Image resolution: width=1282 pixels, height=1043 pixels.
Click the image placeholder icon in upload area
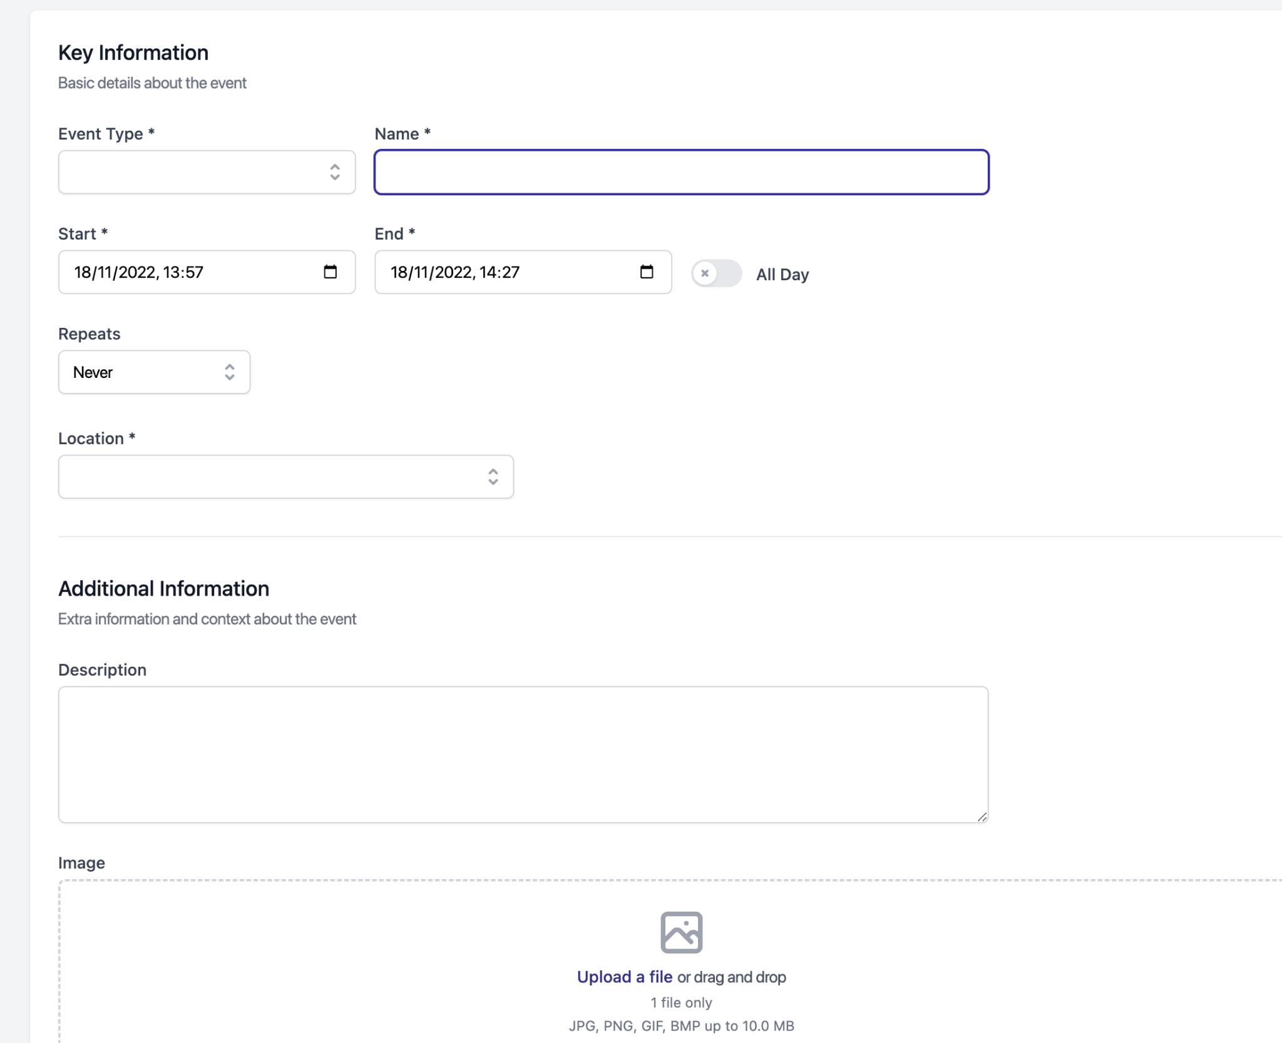point(681,932)
